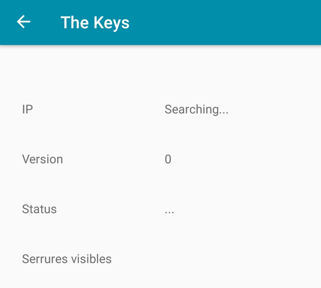The image size is (321, 288).
Task: Click the IP label
Action: pyautogui.click(x=27, y=109)
